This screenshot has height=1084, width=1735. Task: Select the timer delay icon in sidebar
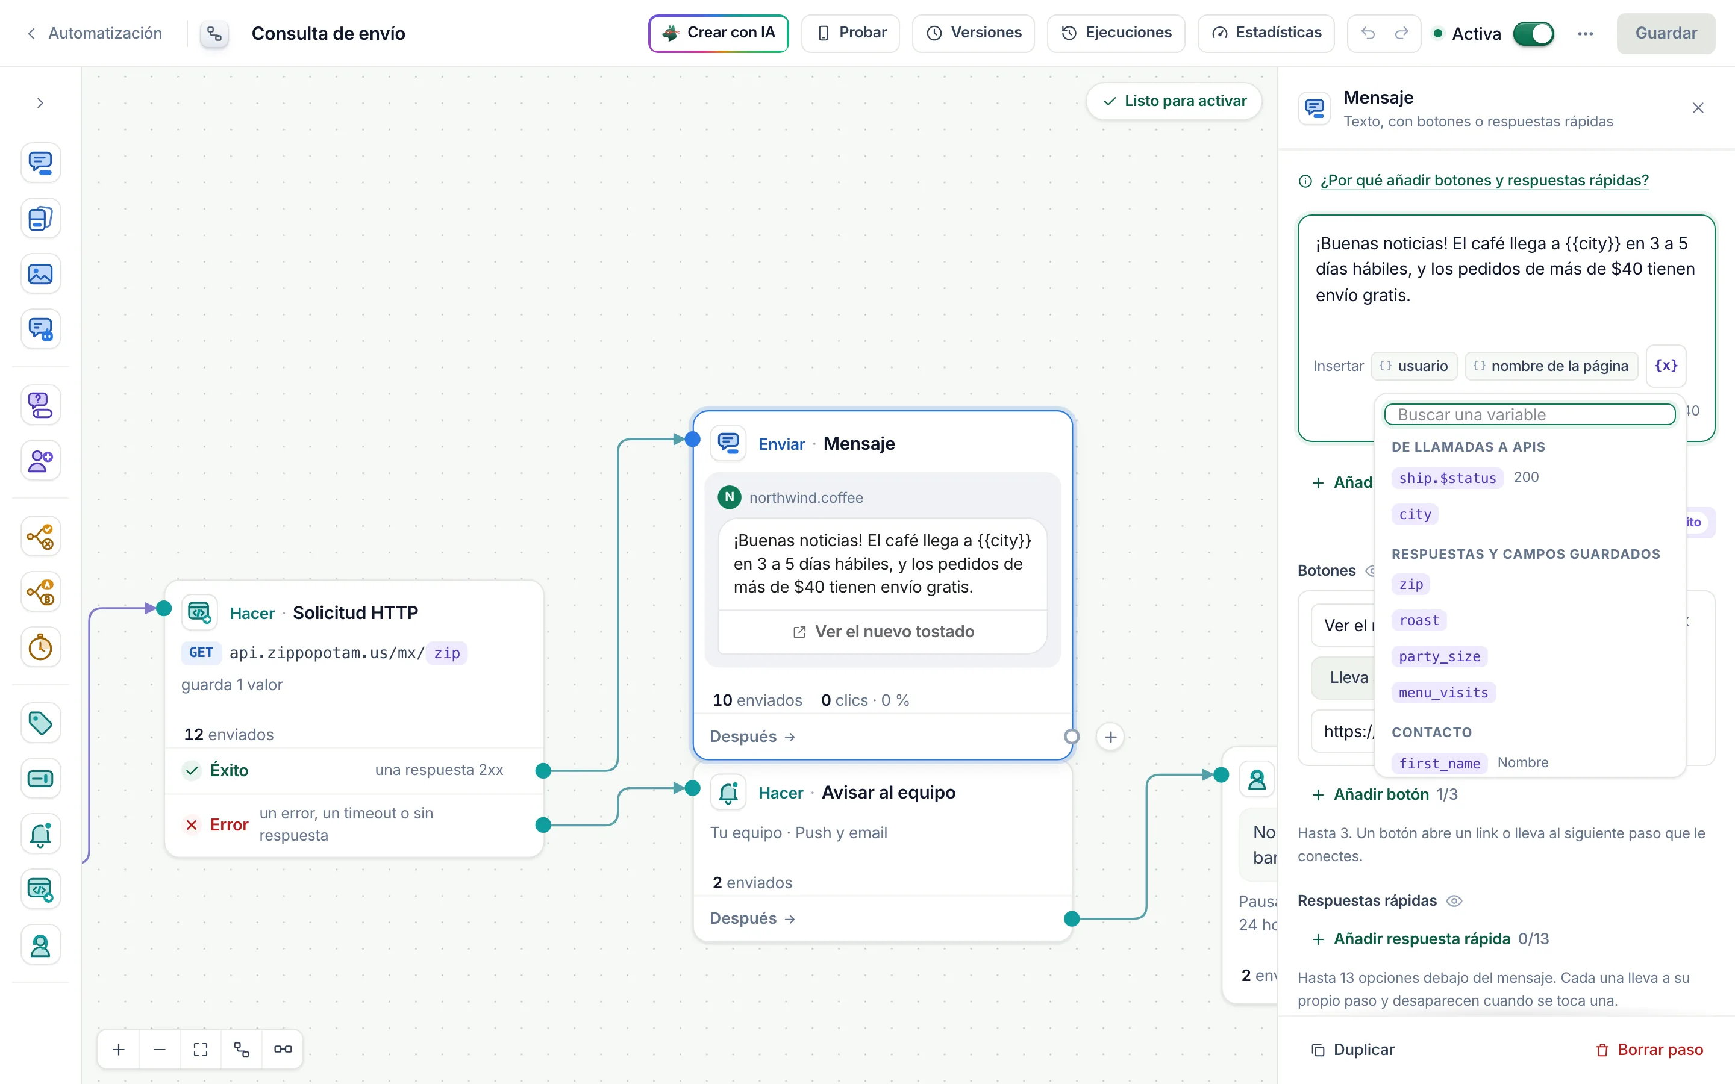[40, 647]
